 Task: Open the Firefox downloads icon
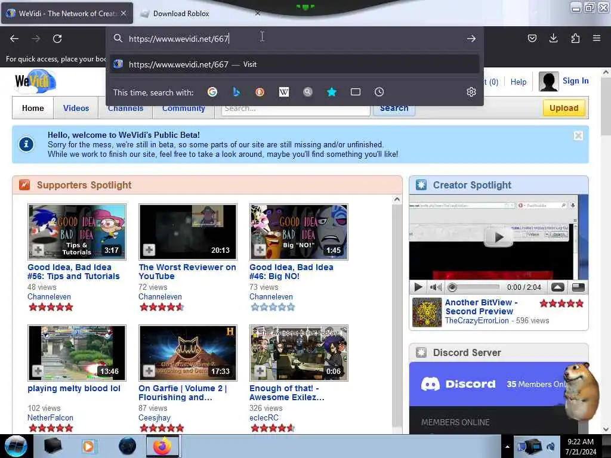click(553, 38)
